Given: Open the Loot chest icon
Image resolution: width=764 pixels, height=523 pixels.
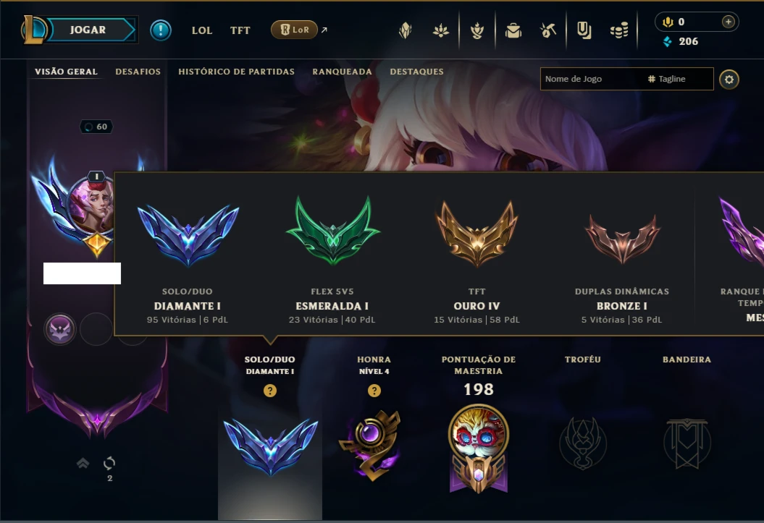Looking at the screenshot, I should pos(513,30).
